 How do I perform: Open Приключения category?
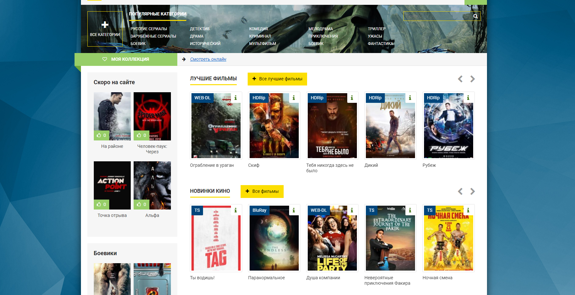pos(323,36)
